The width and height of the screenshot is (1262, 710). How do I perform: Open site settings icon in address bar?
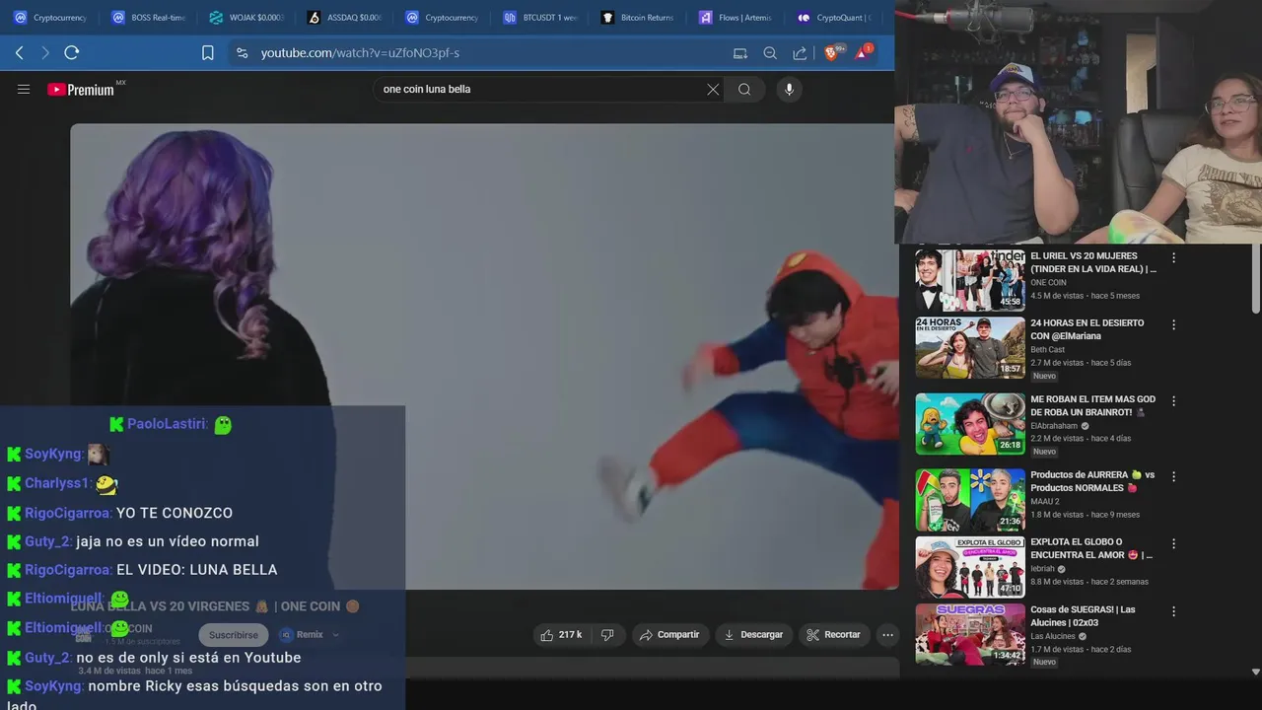(x=242, y=53)
